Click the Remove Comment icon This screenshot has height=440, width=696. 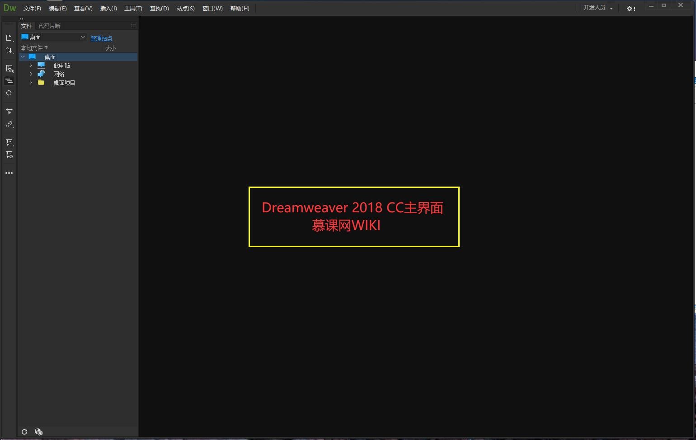point(9,155)
